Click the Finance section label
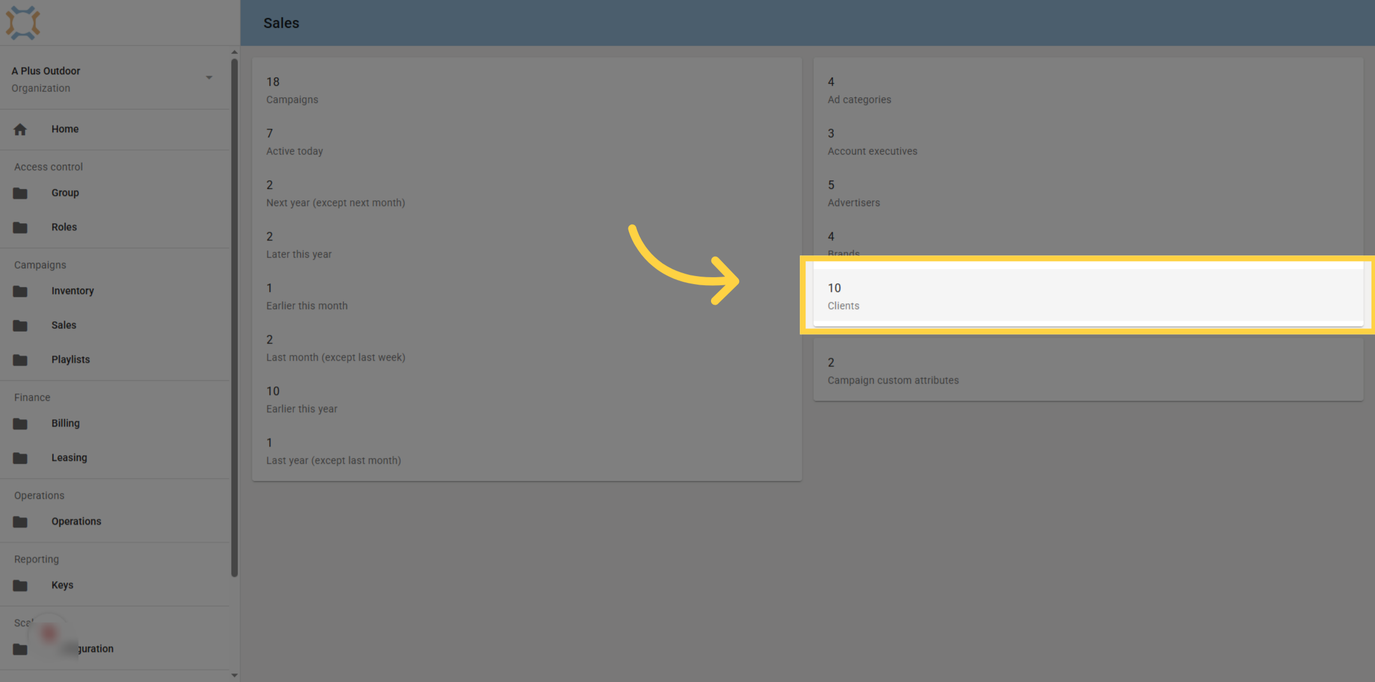This screenshot has height=682, width=1375. point(32,397)
